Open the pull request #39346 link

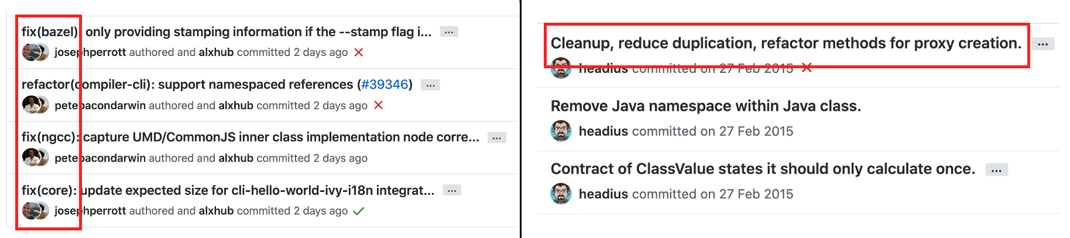coord(385,85)
